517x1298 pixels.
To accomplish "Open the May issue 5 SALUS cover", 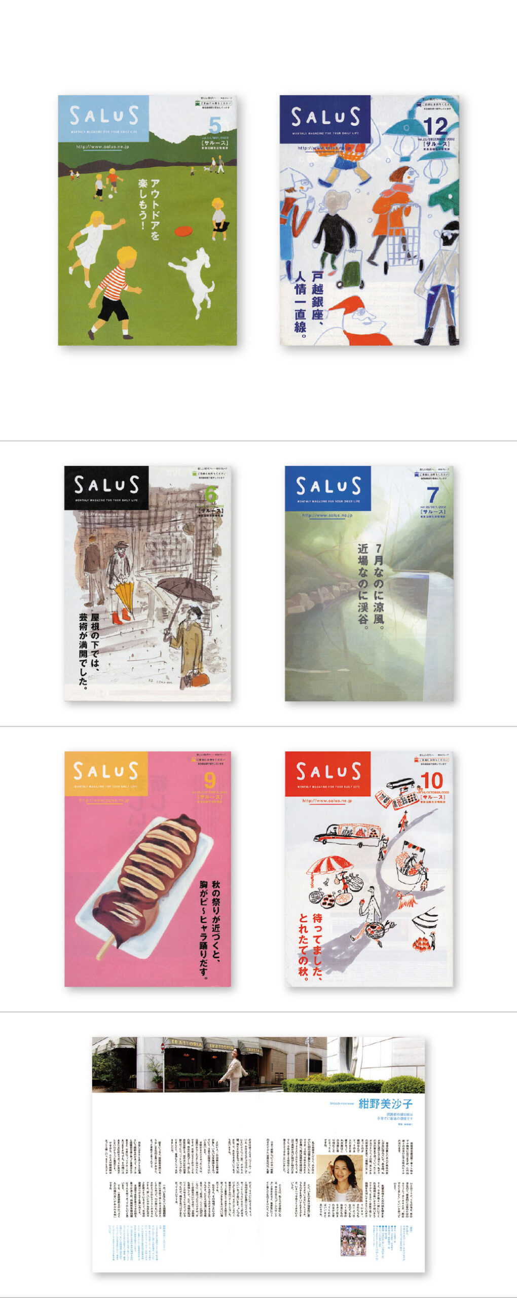I will [147, 220].
